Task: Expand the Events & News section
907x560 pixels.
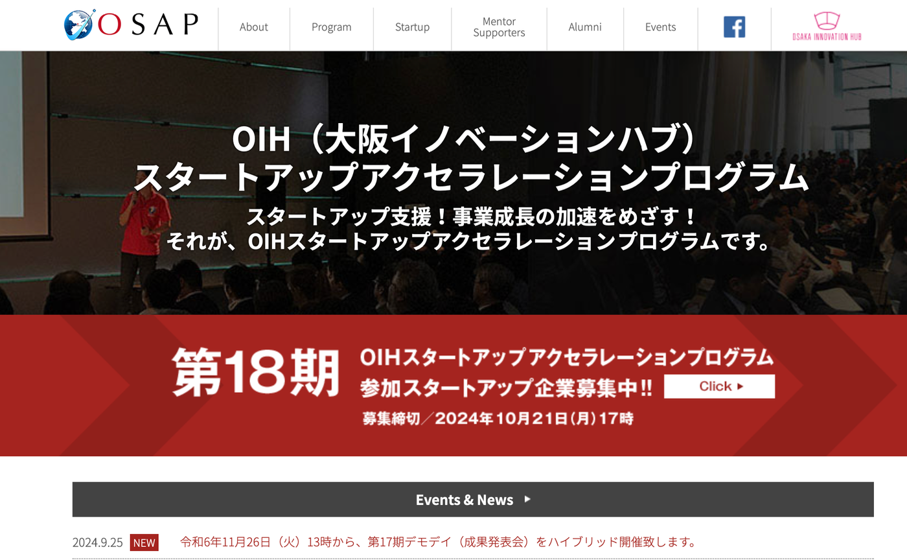Action: [x=464, y=500]
